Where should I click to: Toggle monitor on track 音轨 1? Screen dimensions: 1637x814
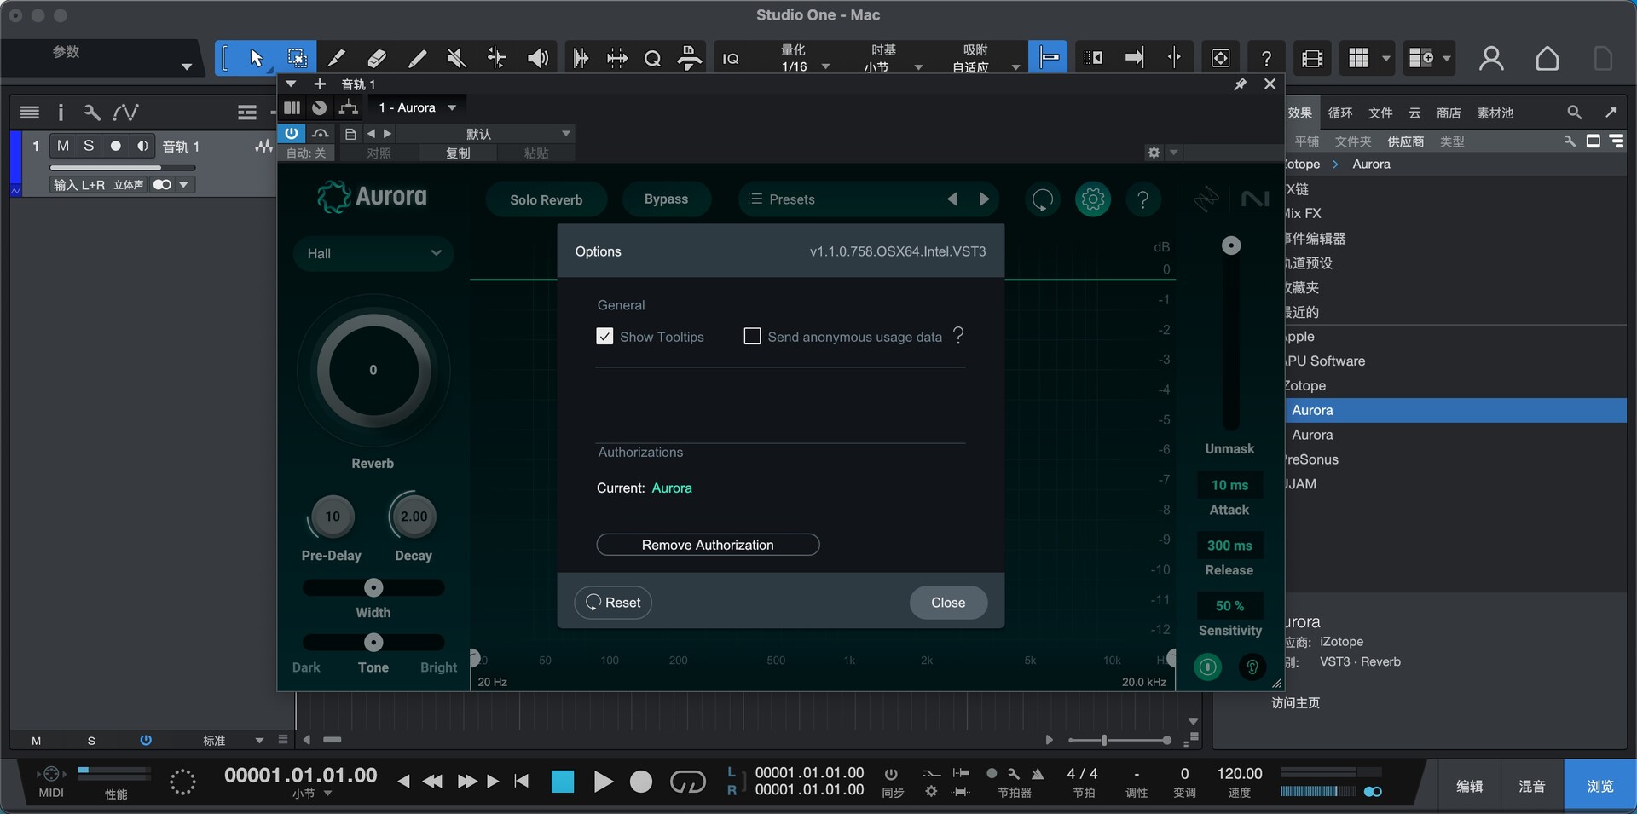pos(142,146)
